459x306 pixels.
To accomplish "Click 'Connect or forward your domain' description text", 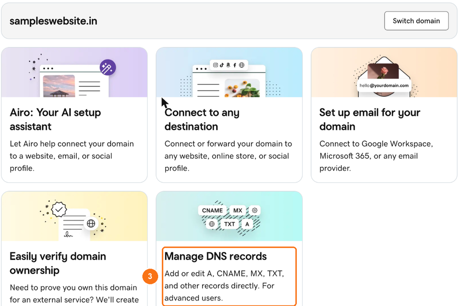I will pyautogui.click(x=229, y=156).
